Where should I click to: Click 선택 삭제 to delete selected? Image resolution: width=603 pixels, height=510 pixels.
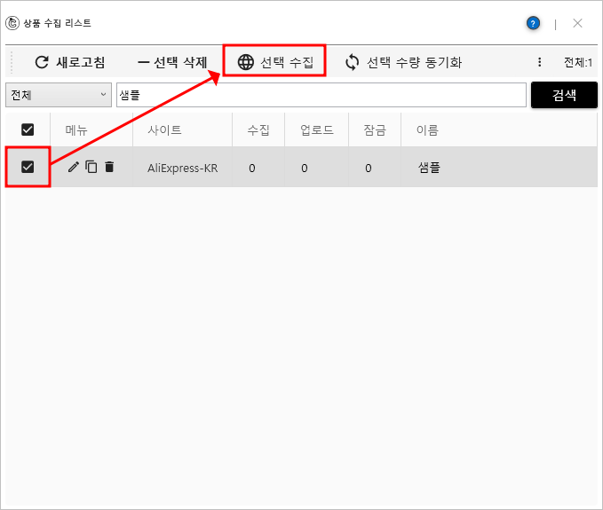click(172, 62)
